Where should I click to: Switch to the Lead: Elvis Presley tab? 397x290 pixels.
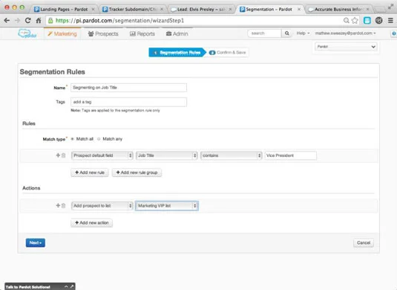(x=201, y=9)
